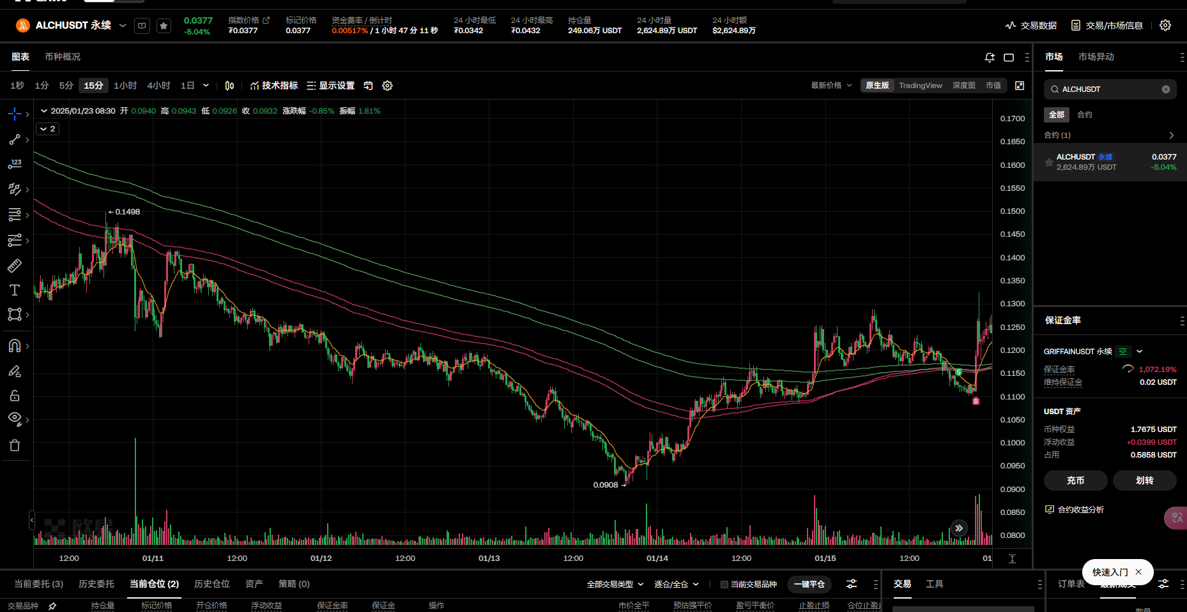
Task: Select the brush and pattern drawing tool
Action: [x=14, y=189]
